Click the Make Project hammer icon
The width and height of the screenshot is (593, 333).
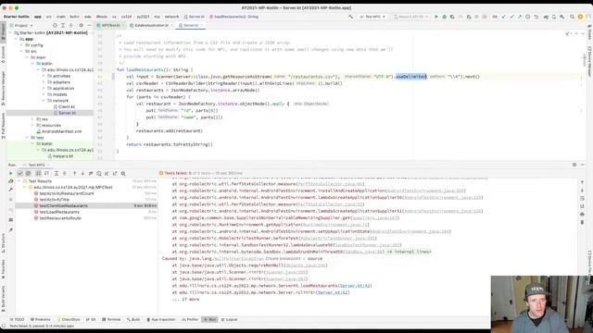tap(350, 17)
